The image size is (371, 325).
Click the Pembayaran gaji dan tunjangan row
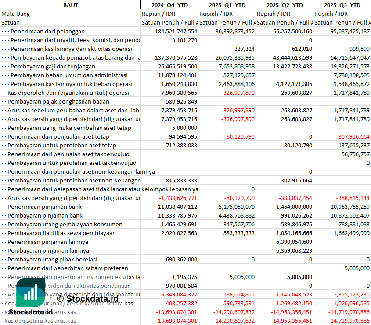pyautogui.click(x=53, y=66)
